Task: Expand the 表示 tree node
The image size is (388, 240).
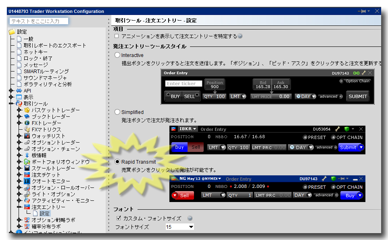Action: [x=11, y=97]
